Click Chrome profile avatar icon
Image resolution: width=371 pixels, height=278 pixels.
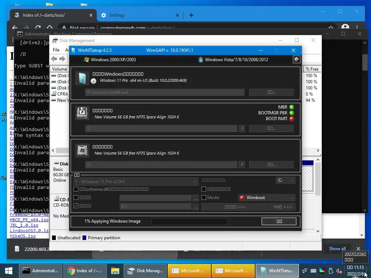345,27
